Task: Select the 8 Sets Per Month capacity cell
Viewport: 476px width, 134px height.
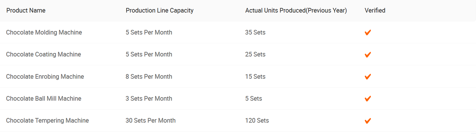Action: [149, 76]
